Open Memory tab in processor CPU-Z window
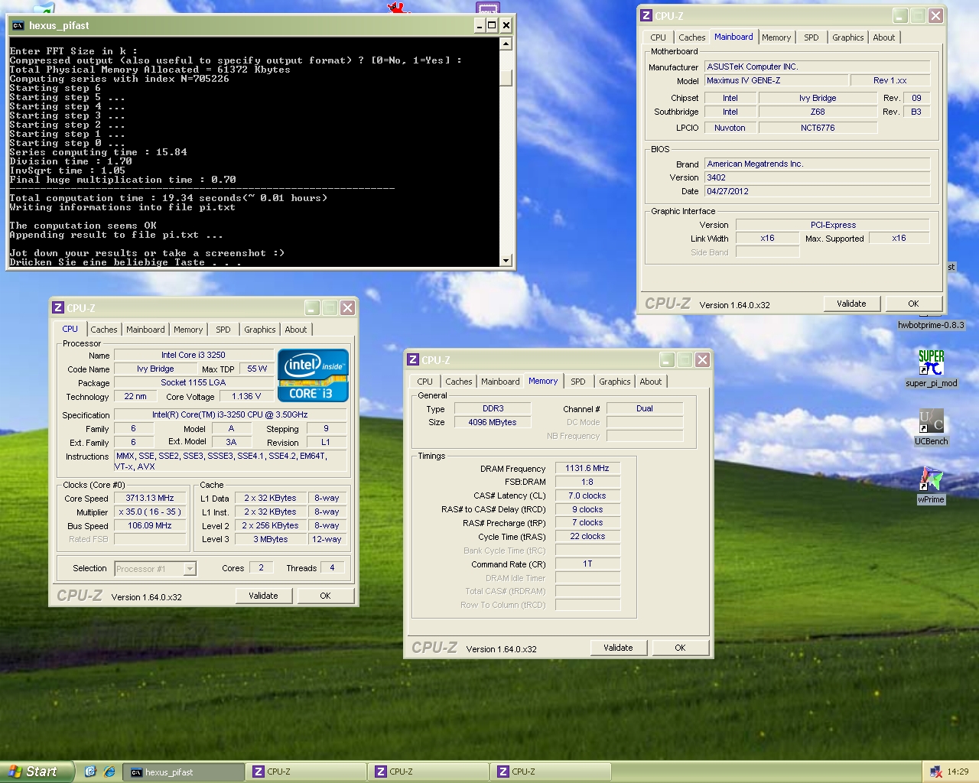The height and width of the screenshot is (783, 979). coord(188,330)
